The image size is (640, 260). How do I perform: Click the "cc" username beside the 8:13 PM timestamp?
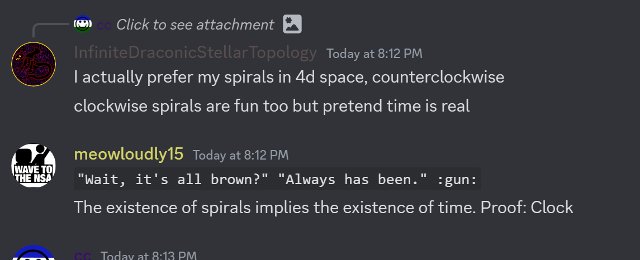coord(82,256)
